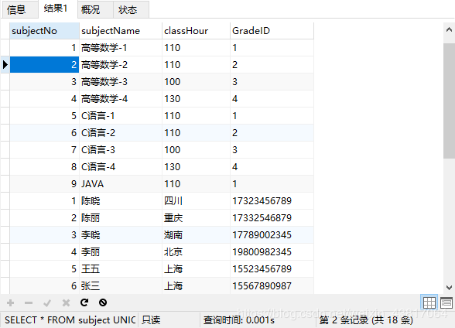Image resolution: width=455 pixels, height=328 pixels.
Task: Select cell 王五
Action: tap(121, 269)
